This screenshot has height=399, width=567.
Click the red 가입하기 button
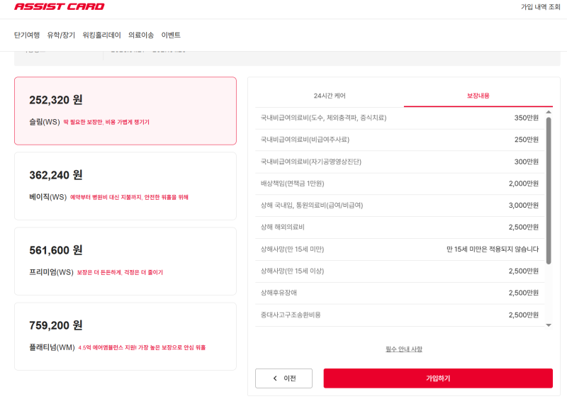click(x=438, y=378)
